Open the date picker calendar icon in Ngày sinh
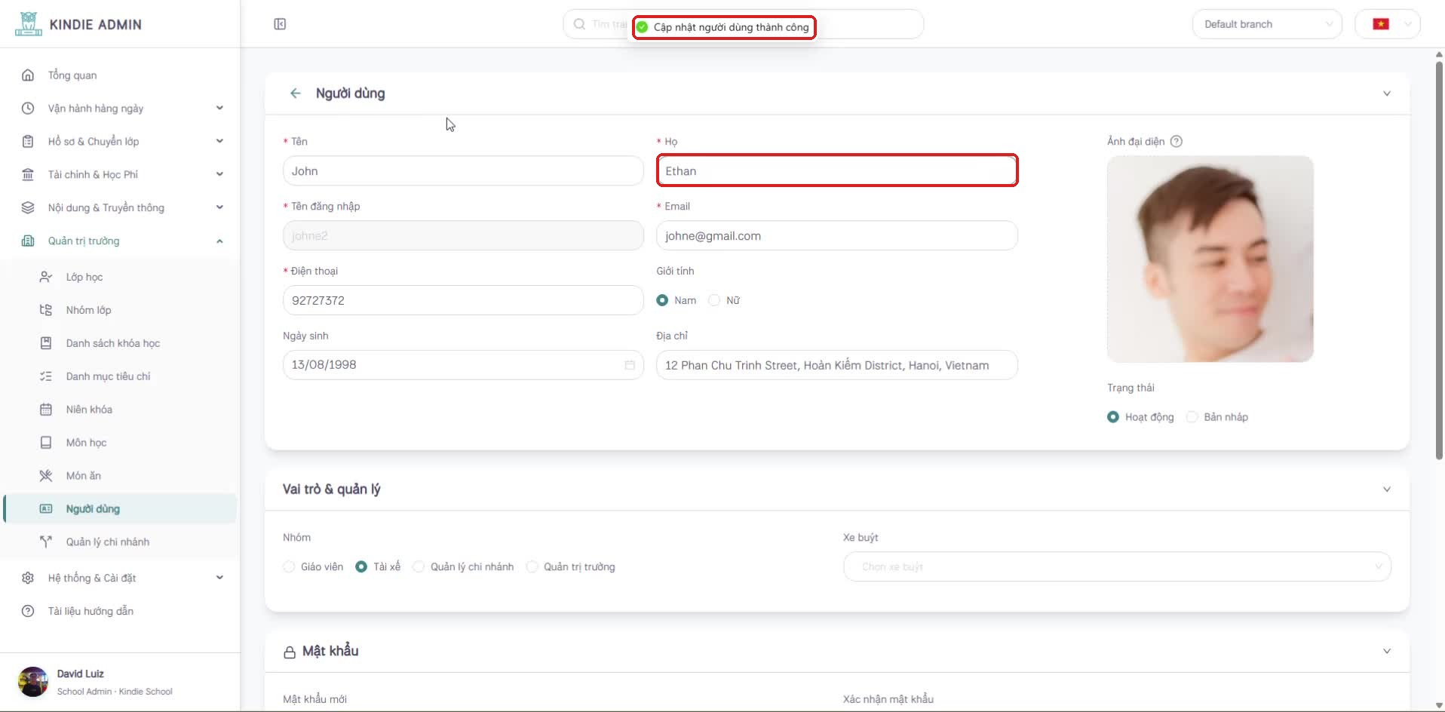Image resolution: width=1445 pixels, height=712 pixels. click(x=630, y=365)
